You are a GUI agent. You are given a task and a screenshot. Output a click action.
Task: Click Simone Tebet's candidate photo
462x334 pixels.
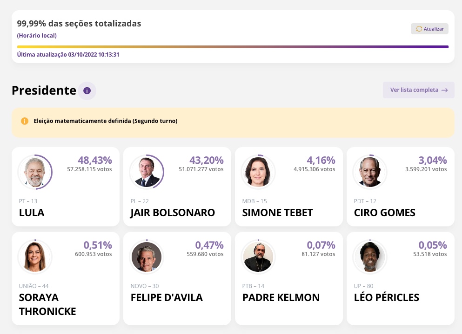coord(258,172)
